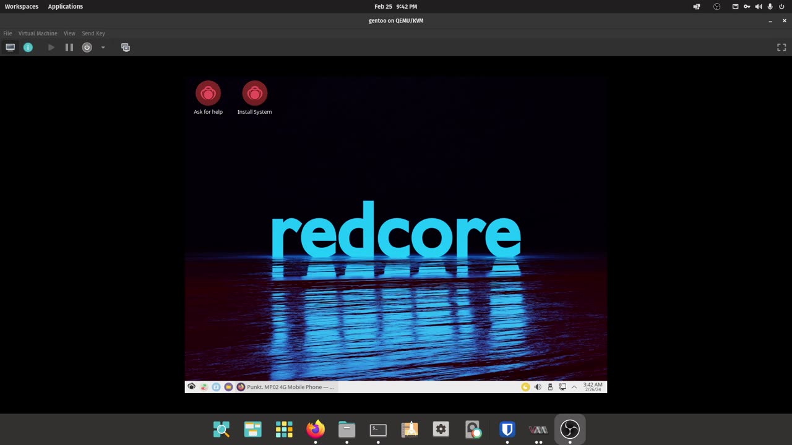Open the wired network indicator in top panel

735,6
